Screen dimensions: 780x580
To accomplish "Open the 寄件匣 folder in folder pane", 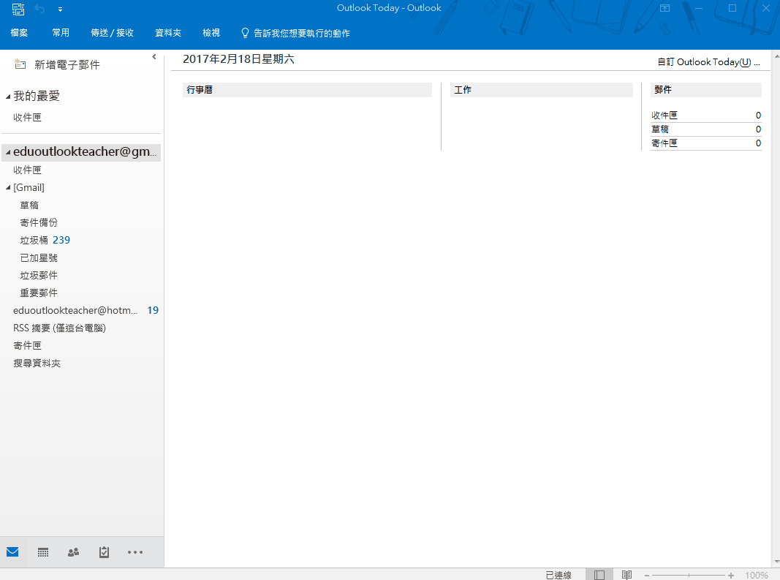I will point(27,345).
